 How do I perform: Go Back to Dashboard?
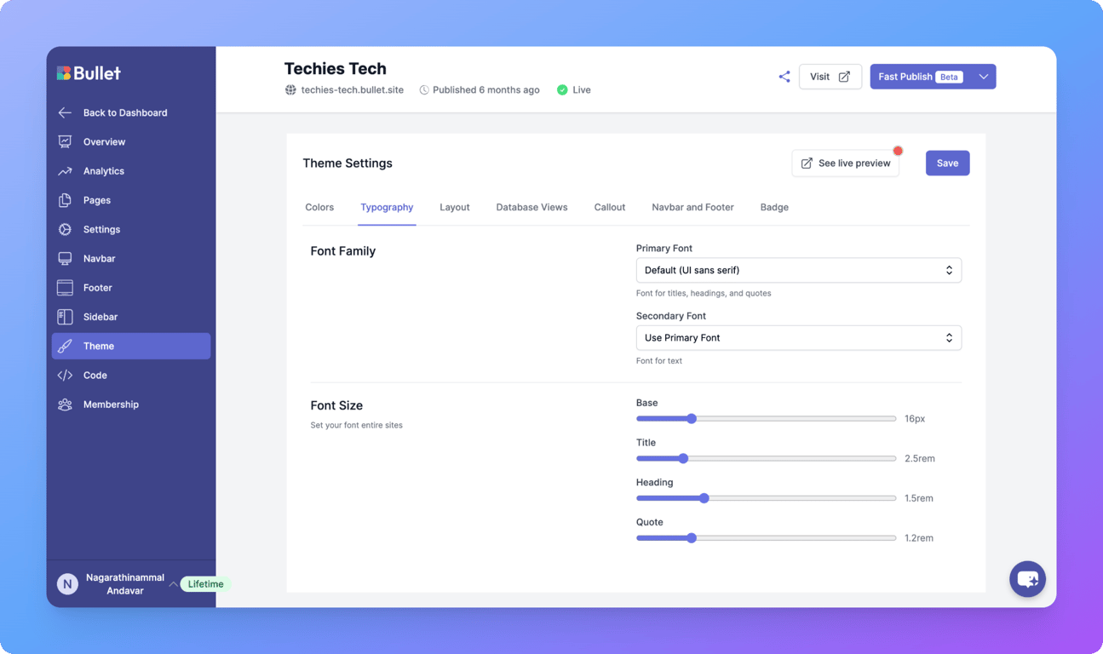125,112
